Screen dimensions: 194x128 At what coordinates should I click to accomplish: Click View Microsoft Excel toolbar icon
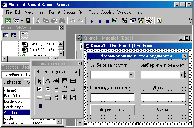click(x=8, y=21)
